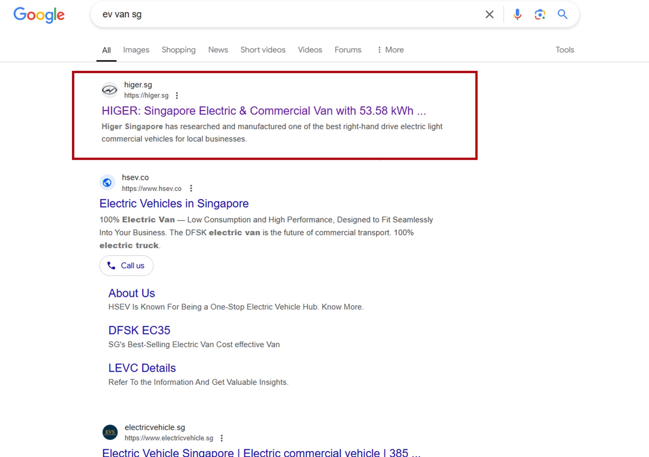Viewport: 649px width, 457px height.
Task: Open Google Lens image search icon
Action: click(540, 14)
